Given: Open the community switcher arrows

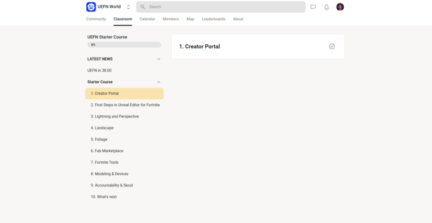Looking at the screenshot, I should coord(128,7).
